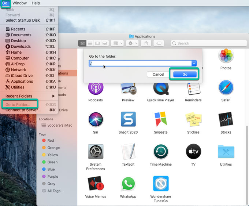
Task: Choose Network in the Go menu
Action: point(29,70)
